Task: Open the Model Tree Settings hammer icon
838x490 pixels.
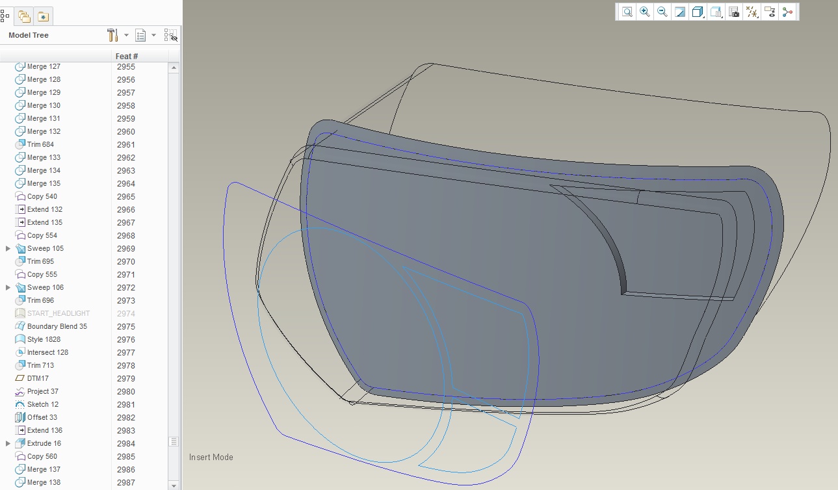Action: coord(112,35)
